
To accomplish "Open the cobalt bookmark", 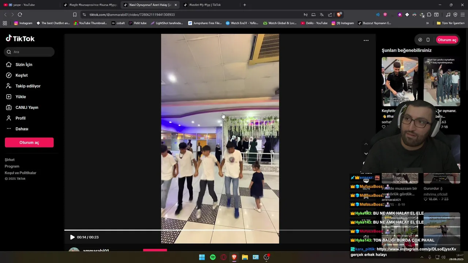I will [x=118, y=23].
